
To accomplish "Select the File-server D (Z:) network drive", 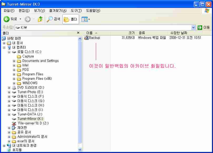I will pos(14,123).
